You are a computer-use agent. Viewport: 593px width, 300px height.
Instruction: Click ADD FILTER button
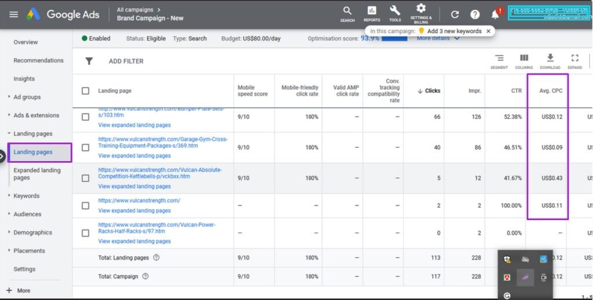tap(126, 61)
